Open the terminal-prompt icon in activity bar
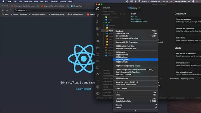 [x=98, y=67]
